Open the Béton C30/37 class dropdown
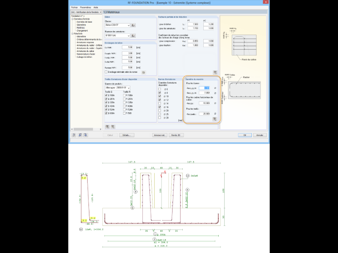 117,25
